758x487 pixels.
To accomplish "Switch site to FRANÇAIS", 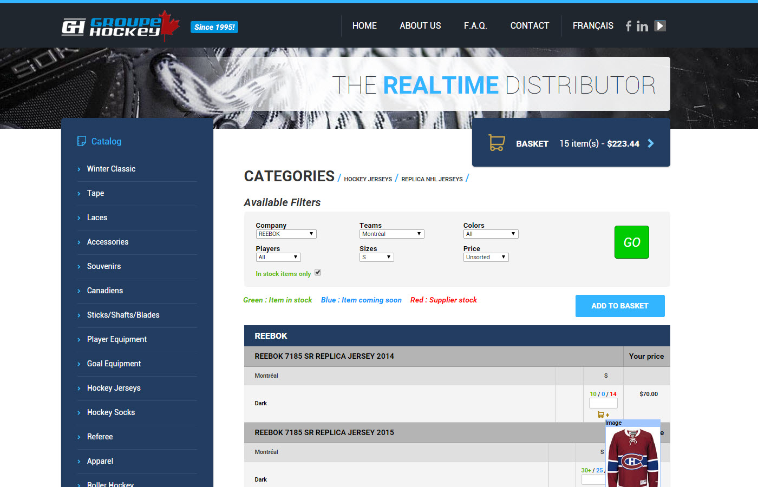I will (593, 25).
